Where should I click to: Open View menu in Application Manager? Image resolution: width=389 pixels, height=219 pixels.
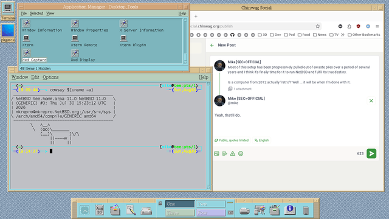point(50,13)
